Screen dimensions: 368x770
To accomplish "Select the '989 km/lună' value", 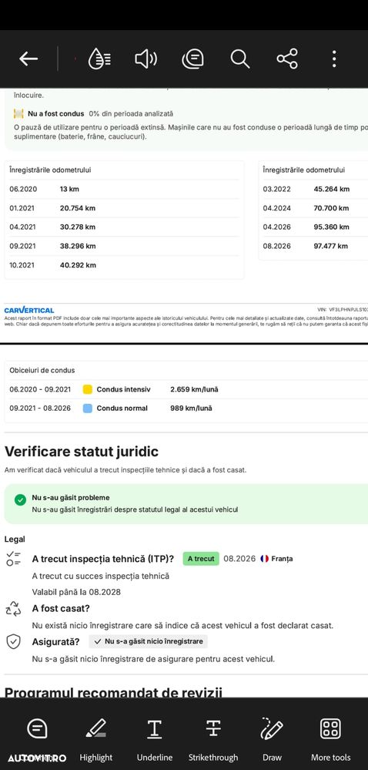I will pyautogui.click(x=192, y=408).
